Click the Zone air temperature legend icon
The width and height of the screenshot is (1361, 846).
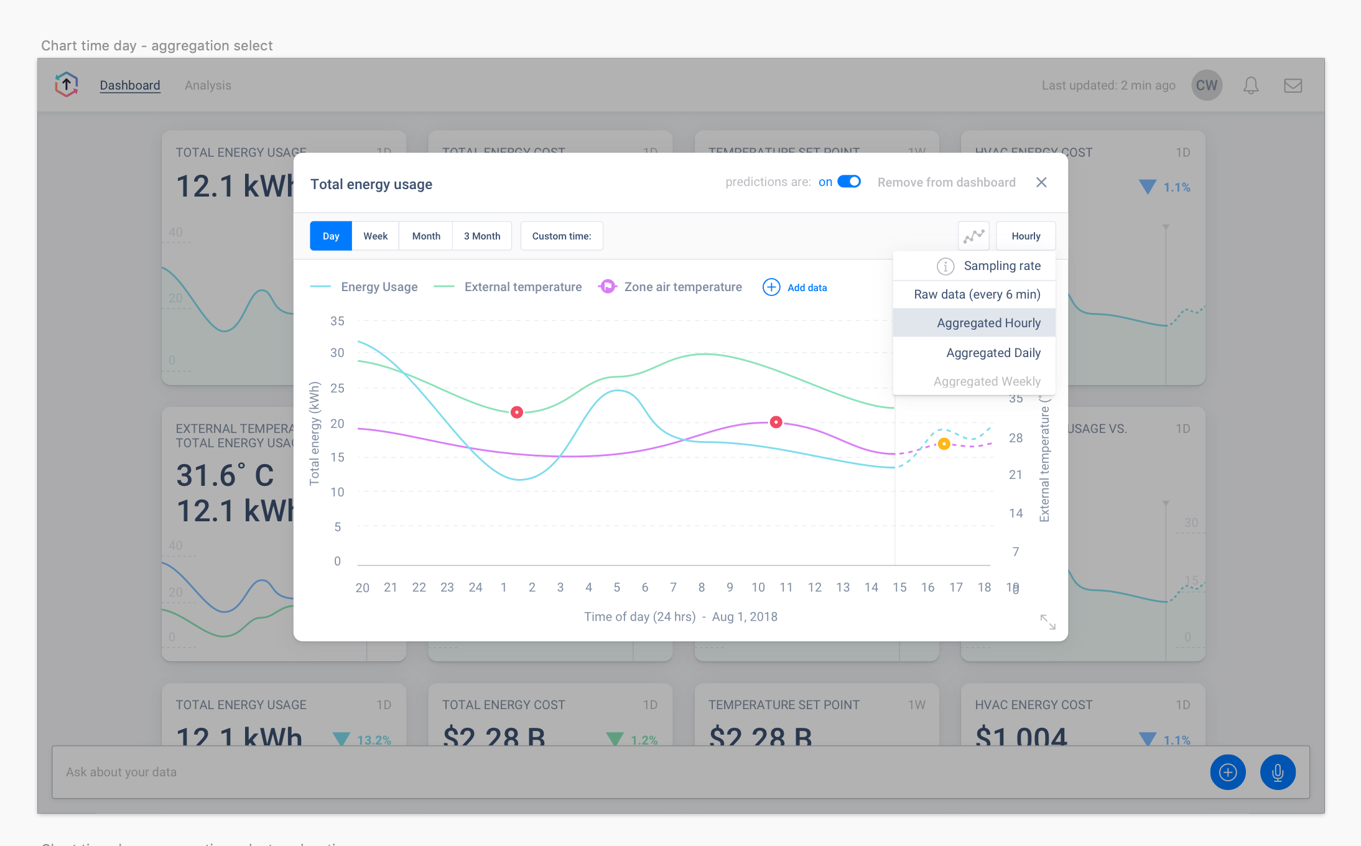[608, 287]
